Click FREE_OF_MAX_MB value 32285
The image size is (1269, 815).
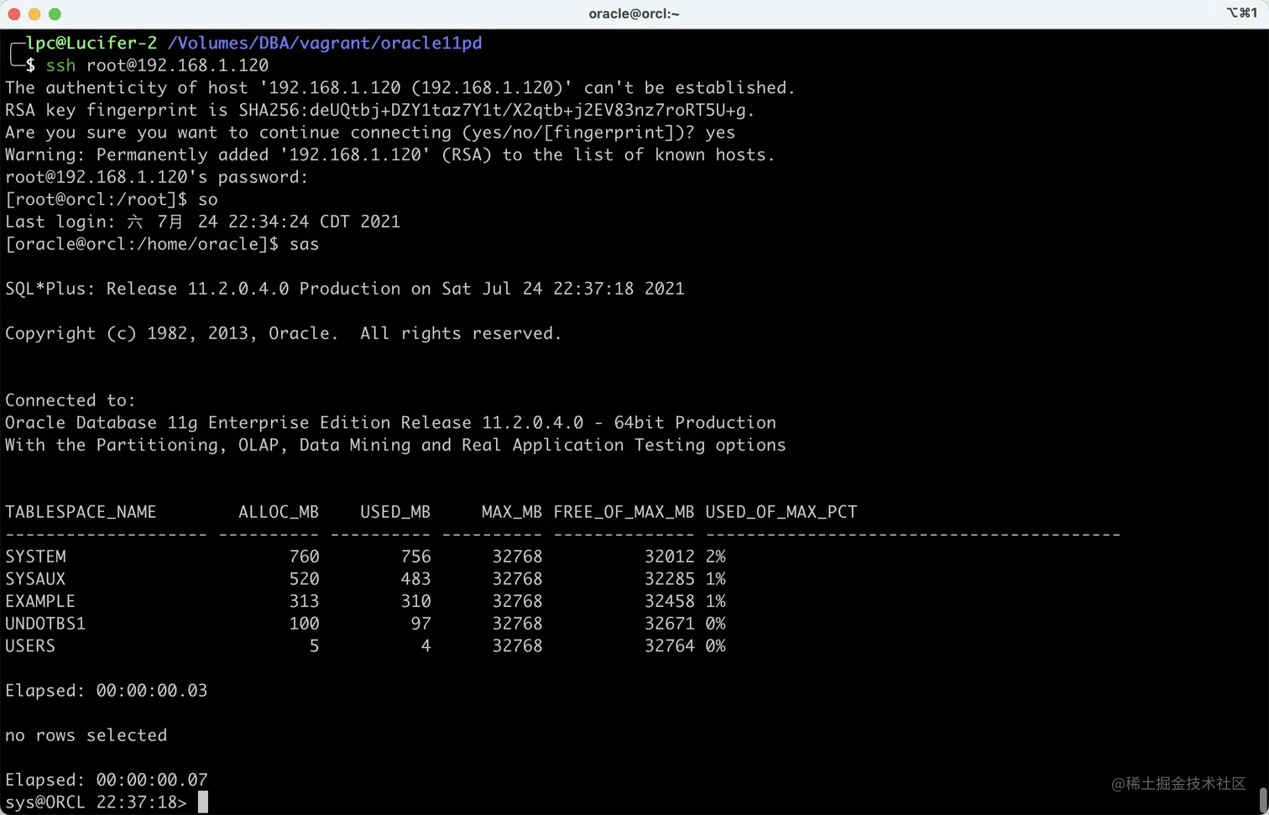pos(670,579)
